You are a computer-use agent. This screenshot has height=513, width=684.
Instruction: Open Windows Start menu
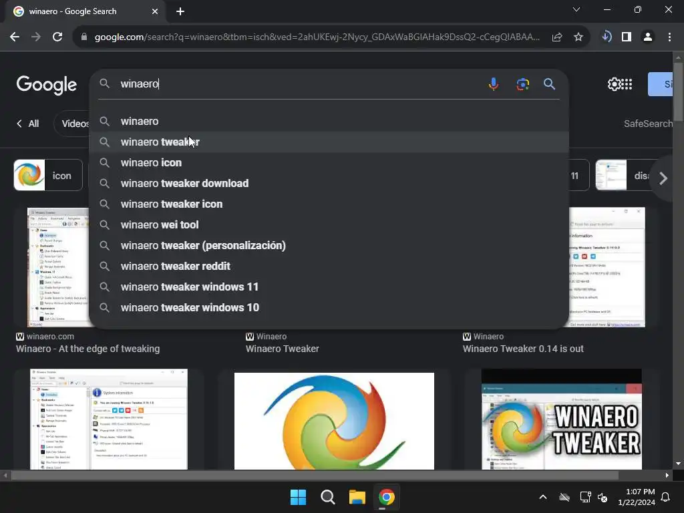coord(299,497)
